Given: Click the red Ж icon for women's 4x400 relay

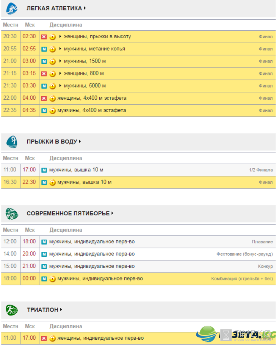Looking at the screenshot, I should point(44,98).
